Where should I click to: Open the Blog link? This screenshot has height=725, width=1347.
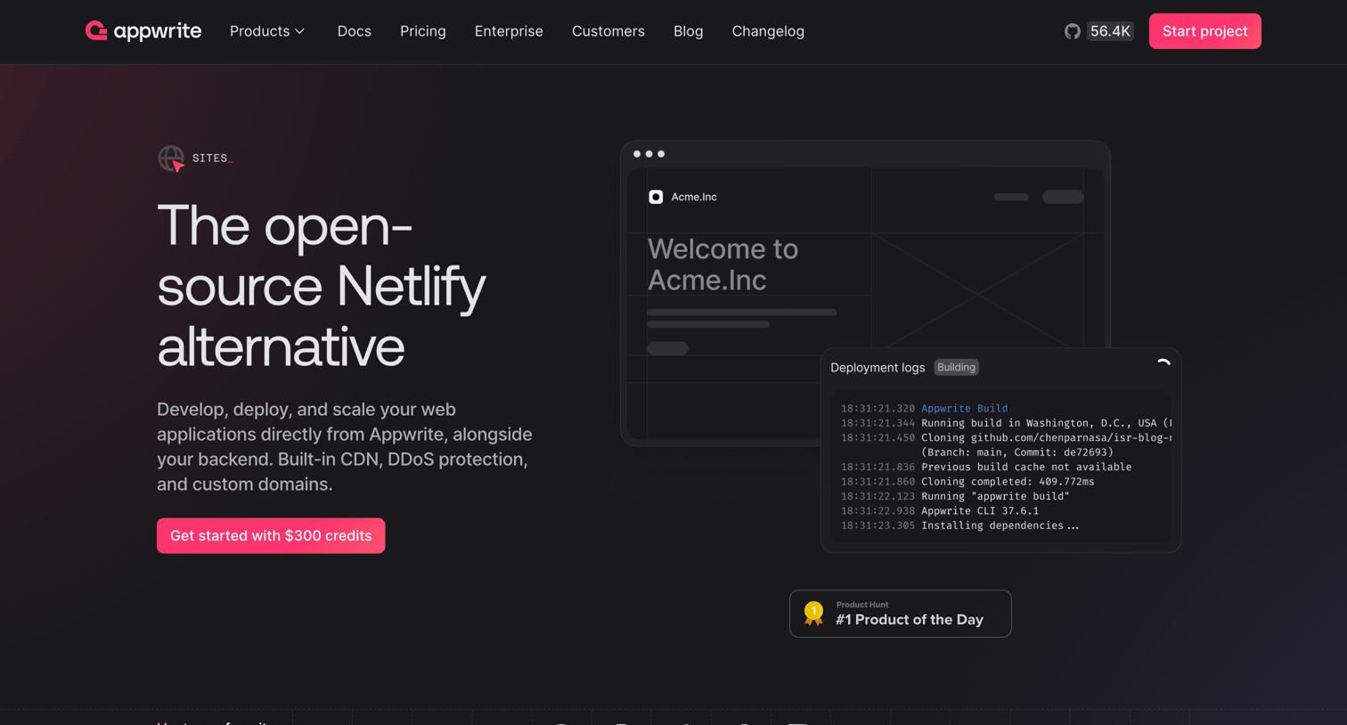[x=688, y=31]
